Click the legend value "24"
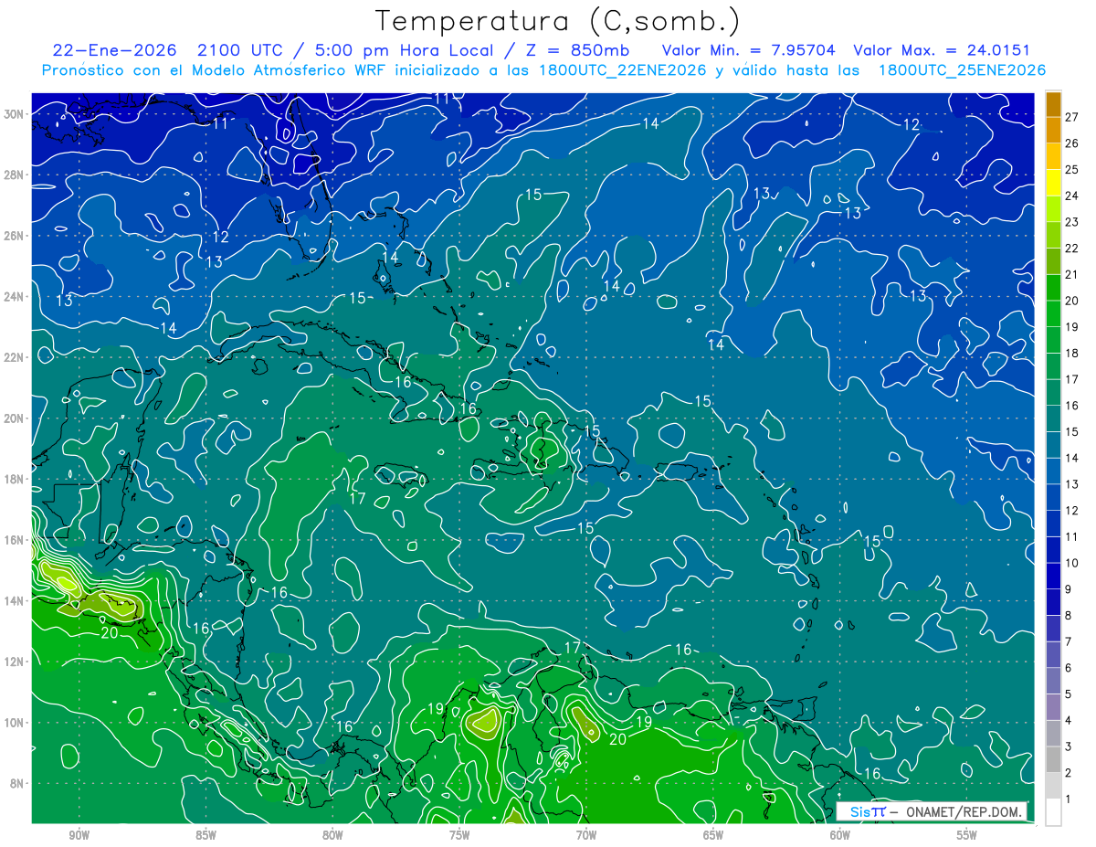Screen dimensions: 1096x847 (1072, 195)
